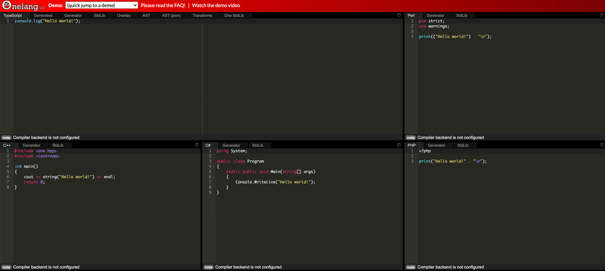Click the 'public class Program' line
The width and height of the screenshot is (605, 271).
coord(240,161)
